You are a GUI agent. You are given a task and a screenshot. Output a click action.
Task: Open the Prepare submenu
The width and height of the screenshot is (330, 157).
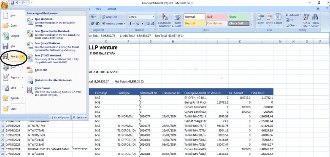pyautogui.click(x=13, y=78)
